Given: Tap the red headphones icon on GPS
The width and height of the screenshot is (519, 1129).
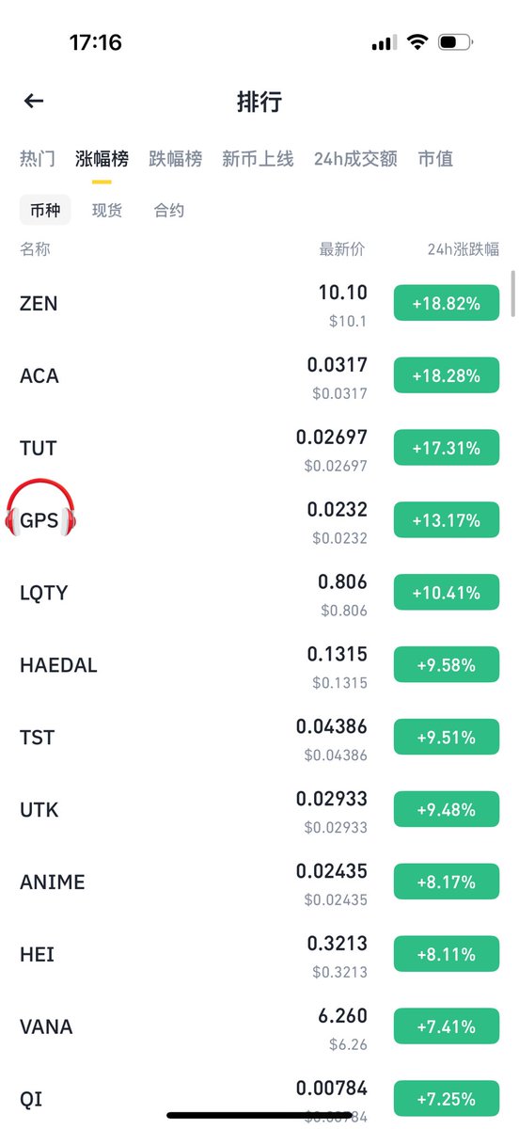Looking at the screenshot, I should (x=41, y=509).
